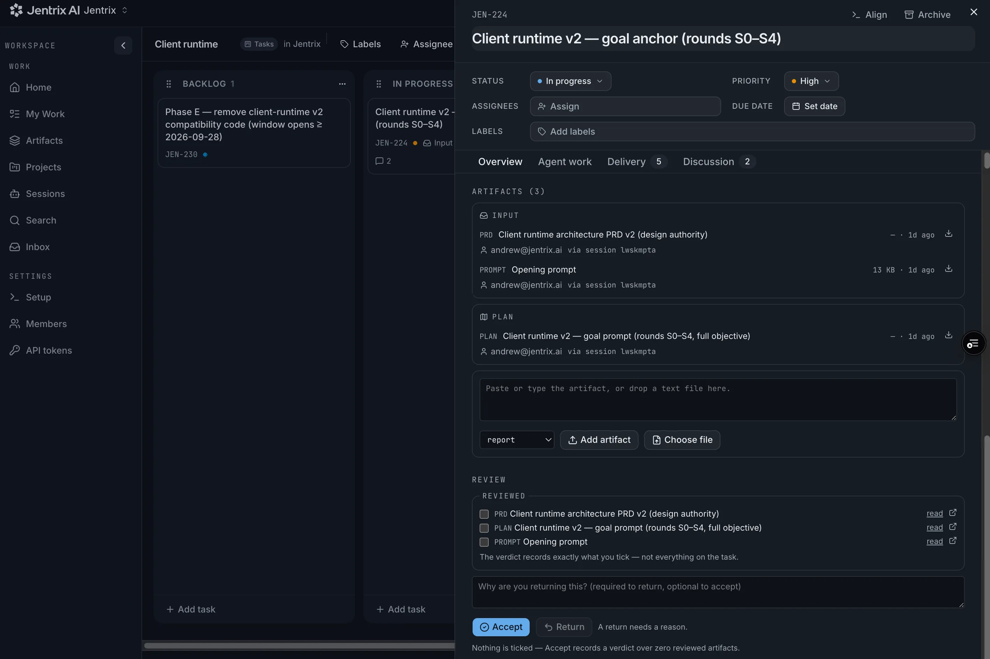Tick the PRD Client runtime architecture review checkbox
Image resolution: width=990 pixels, height=659 pixels.
pyautogui.click(x=484, y=514)
